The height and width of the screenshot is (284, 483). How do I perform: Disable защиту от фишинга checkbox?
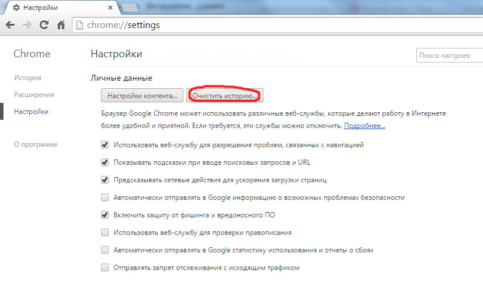pyautogui.click(x=105, y=215)
